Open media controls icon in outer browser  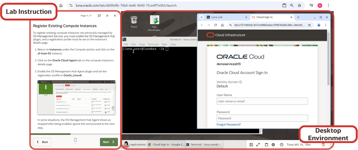312,5
